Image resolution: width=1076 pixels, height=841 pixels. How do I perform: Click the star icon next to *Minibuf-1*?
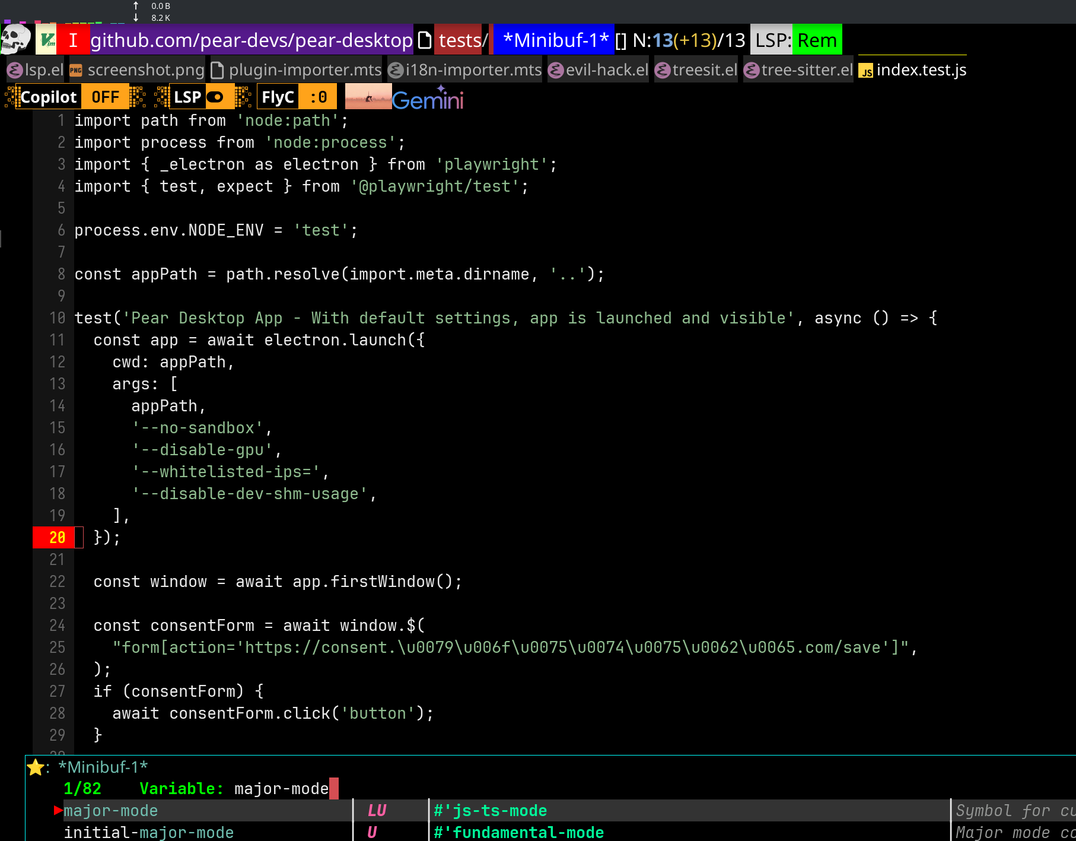36,767
